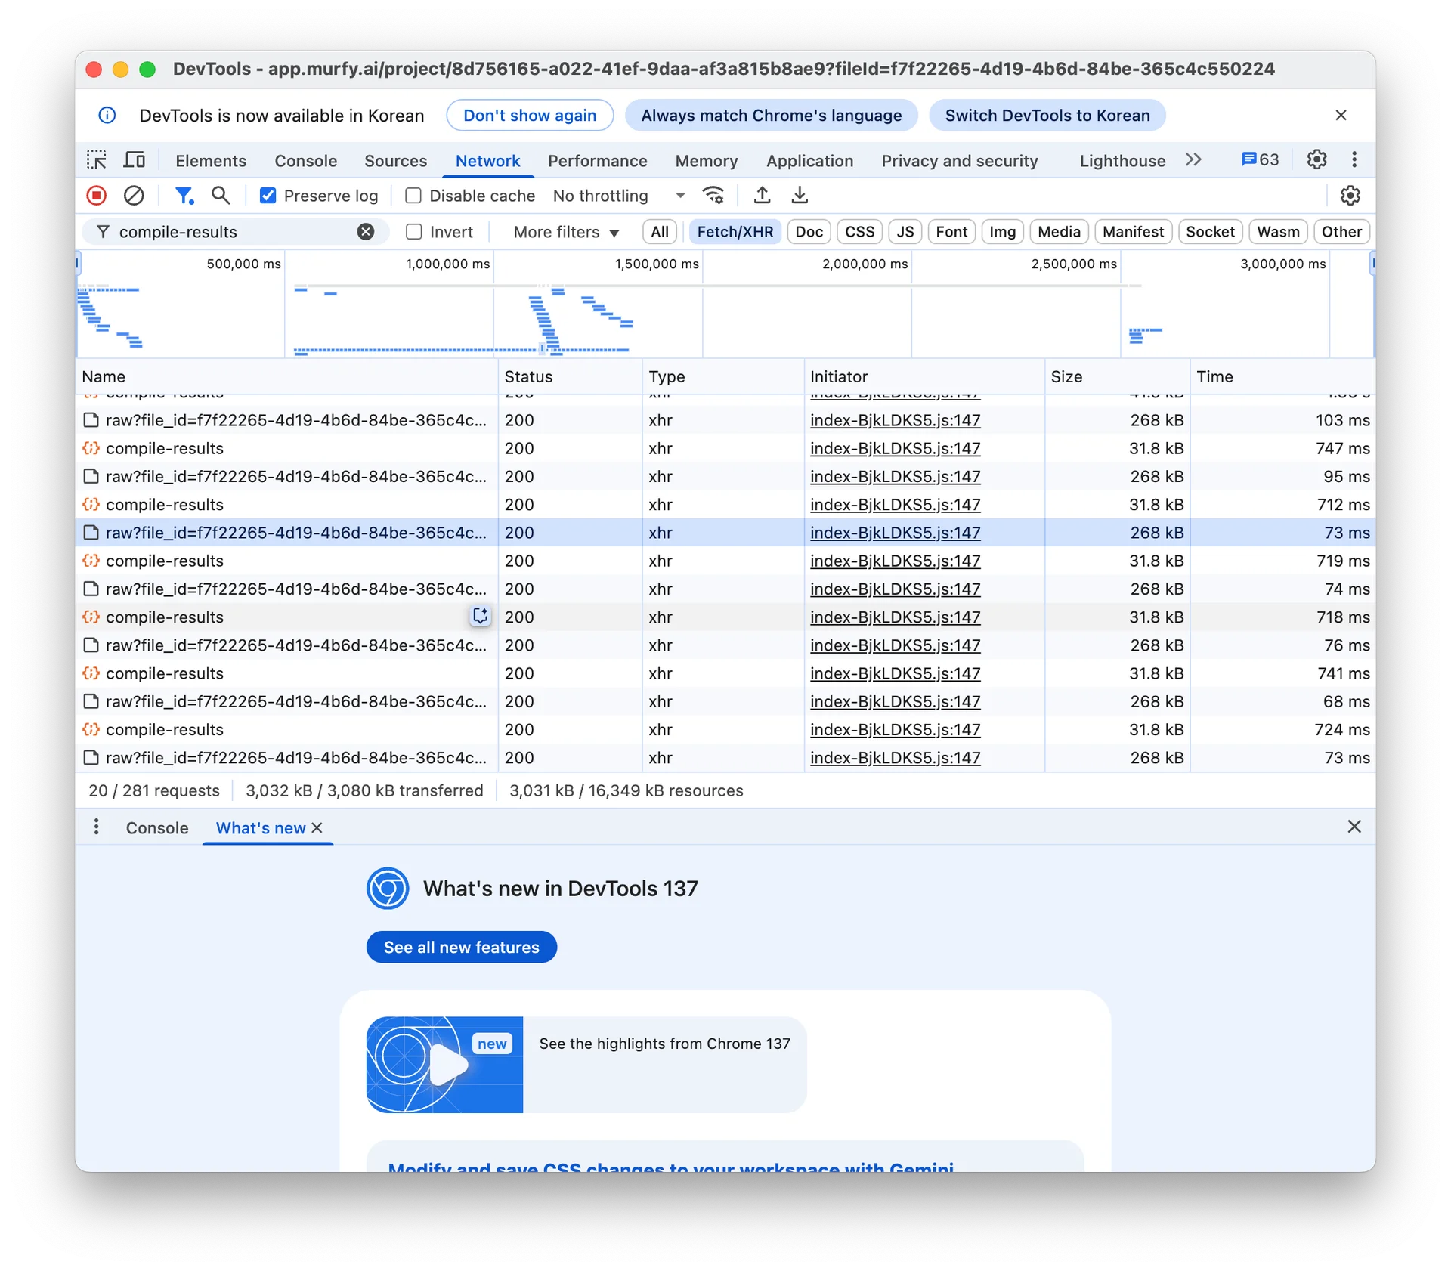Uncheck Preserve log checkbox

pyautogui.click(x=268, y=196)
